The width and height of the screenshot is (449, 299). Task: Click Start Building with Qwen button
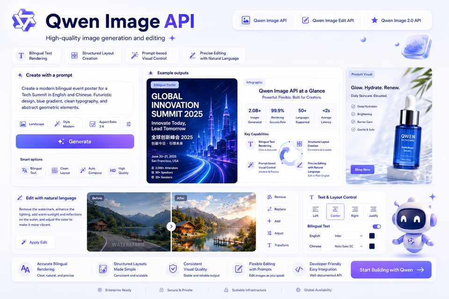click(x=391, y=270)
